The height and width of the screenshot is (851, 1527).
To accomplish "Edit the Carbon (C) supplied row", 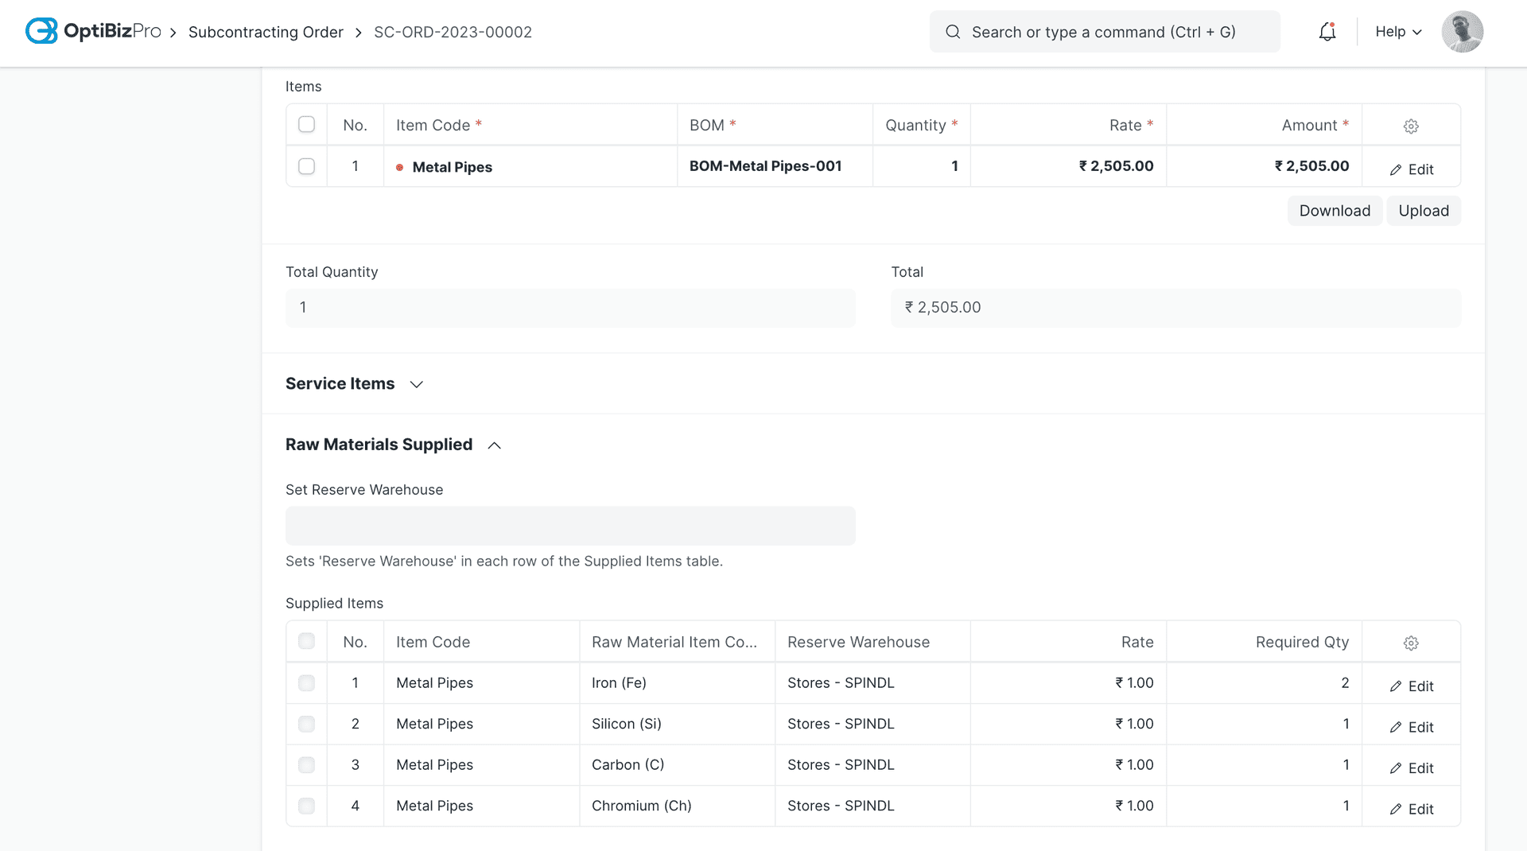I will coord(1411,768).
